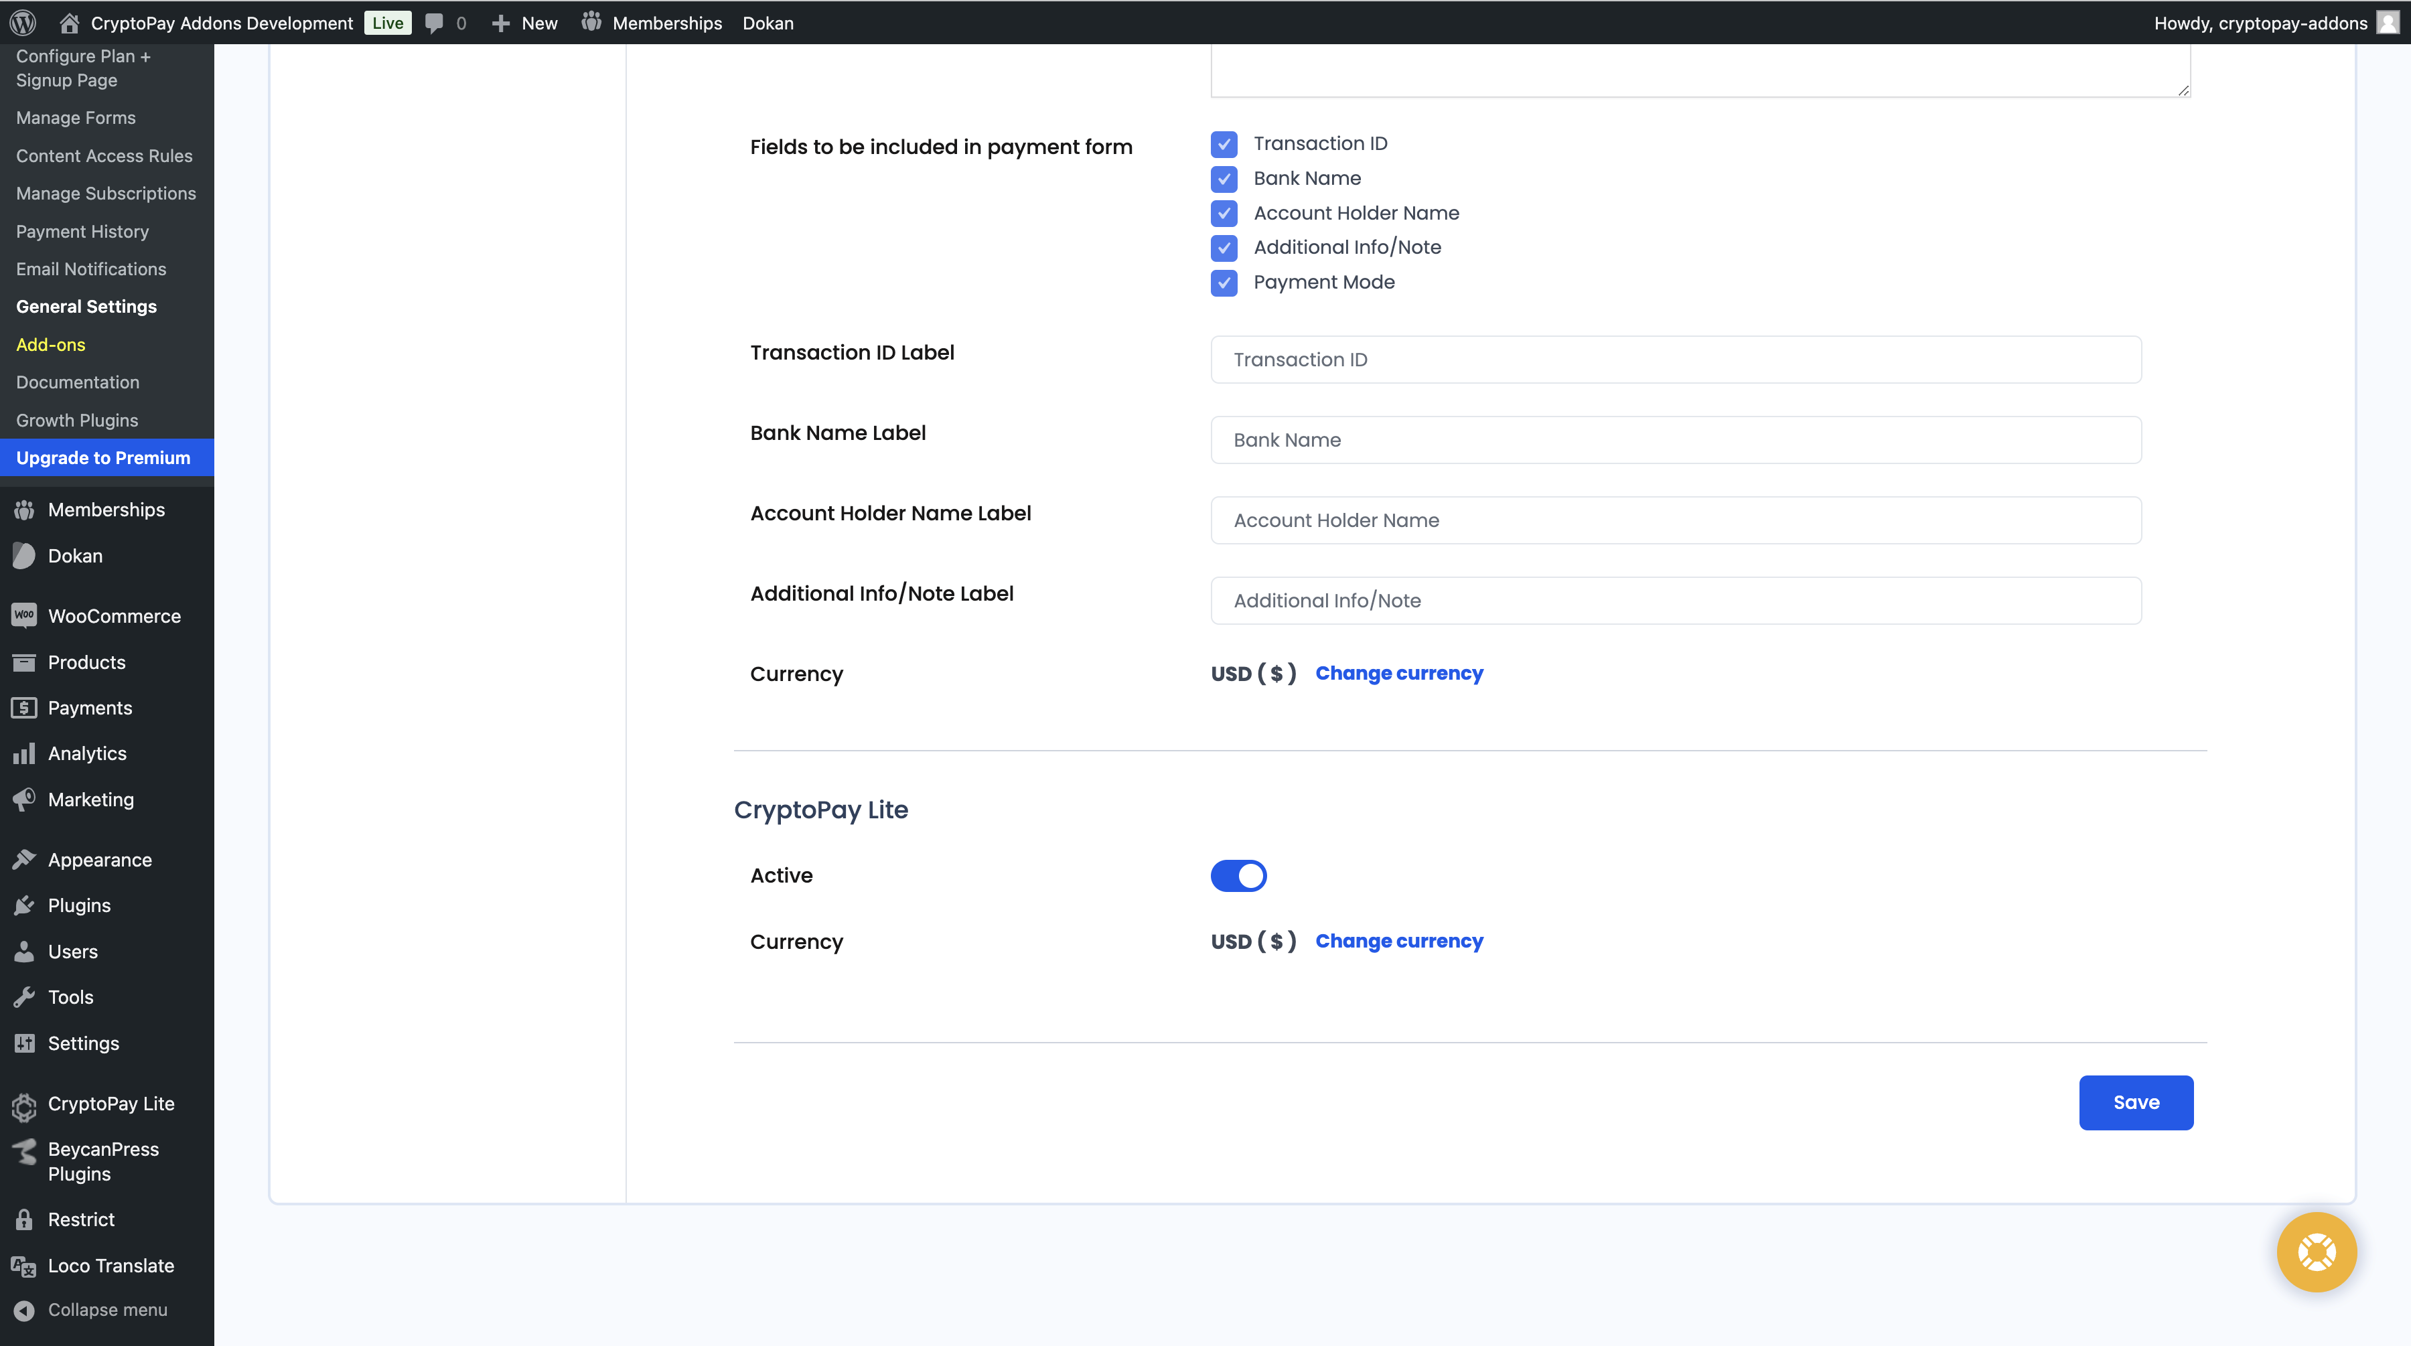Uncheck the Bank Name field checkbox
The height and width of the screenshot is (1346, 2411).
point(1224,179)
